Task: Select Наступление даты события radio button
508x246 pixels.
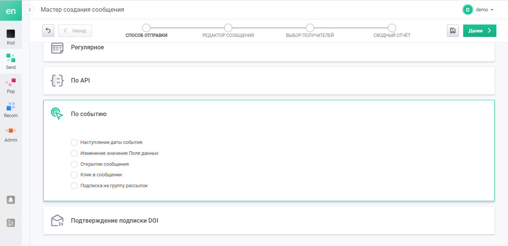Action: click(x=74, y=142)
